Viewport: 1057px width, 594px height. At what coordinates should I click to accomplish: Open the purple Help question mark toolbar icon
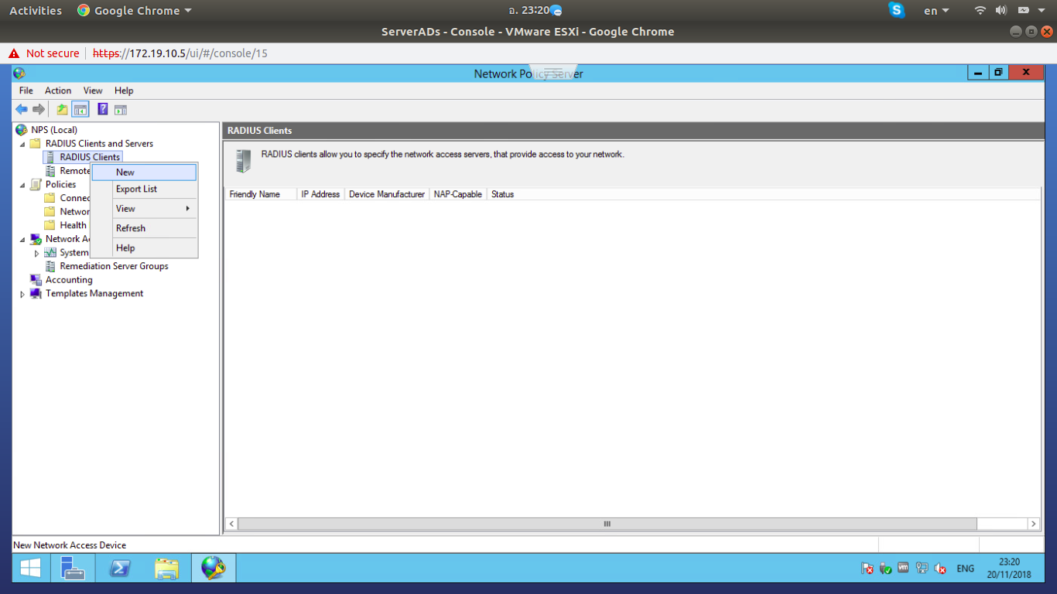102,110
